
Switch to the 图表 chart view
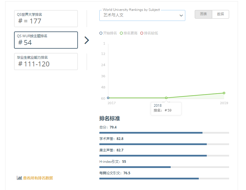point(203,14)
